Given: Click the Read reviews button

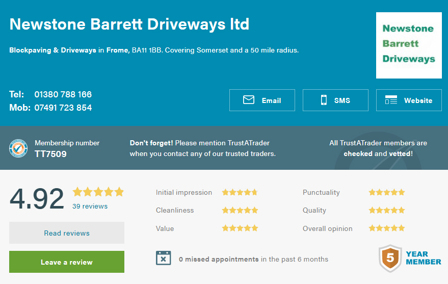Looking at the screenshot, I should (x=67, y=233).
